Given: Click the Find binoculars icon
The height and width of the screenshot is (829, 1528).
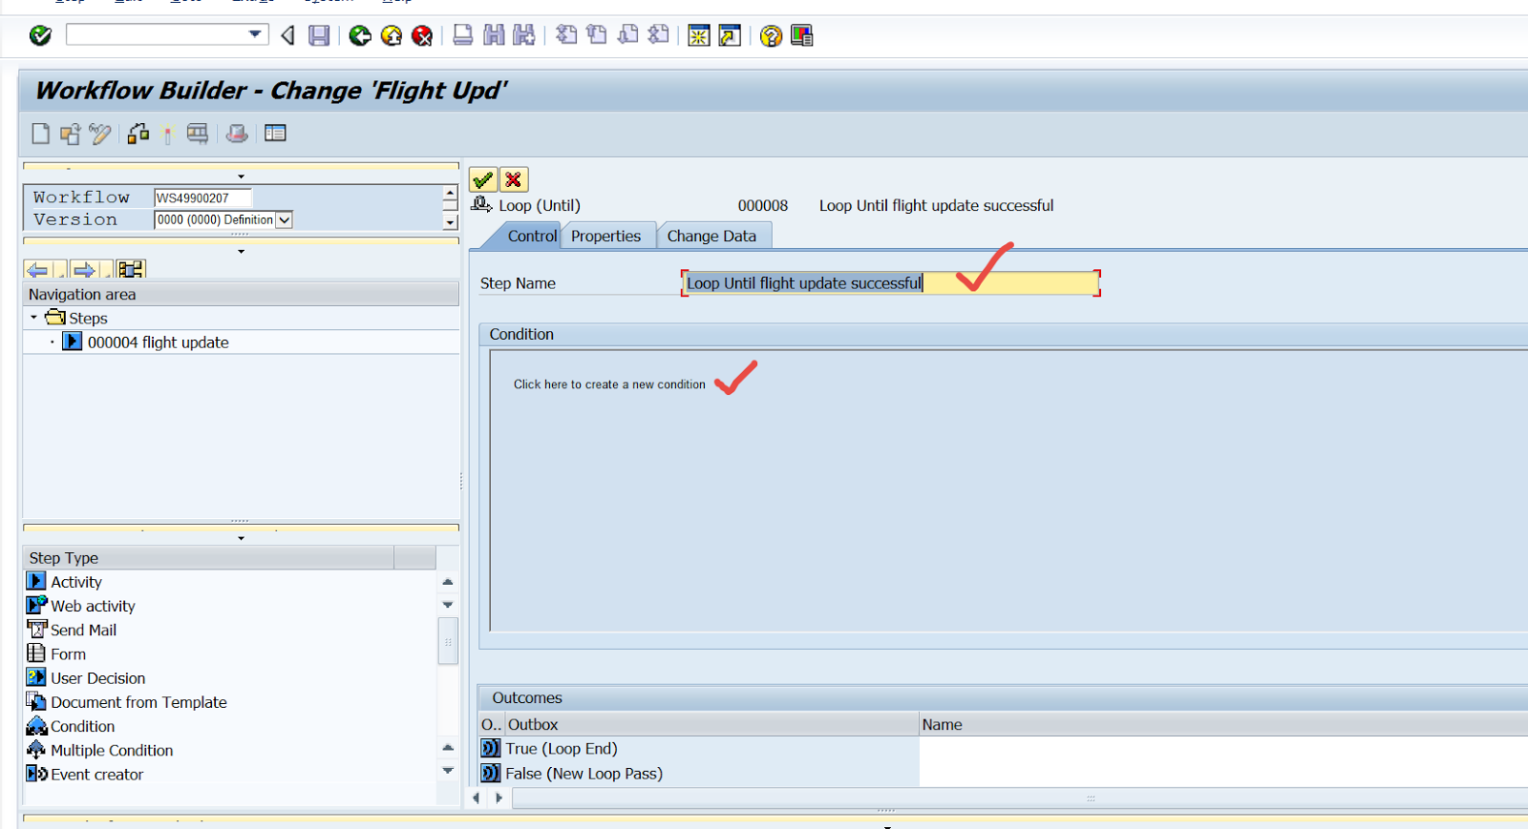Looking at the screenshot, I should click(494, 36).
